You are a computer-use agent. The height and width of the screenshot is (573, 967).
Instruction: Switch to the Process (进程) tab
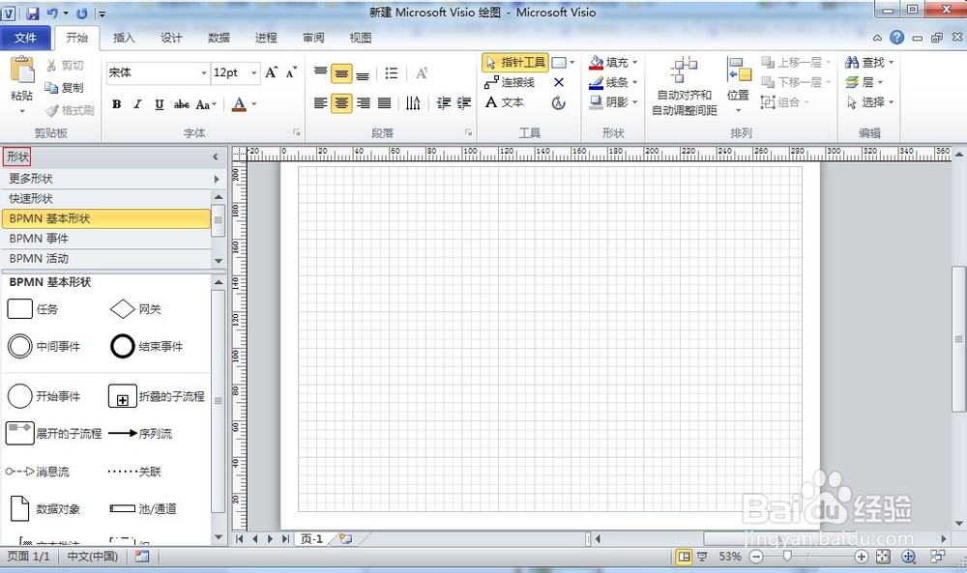pyautogui.click(x=267, y=38)
